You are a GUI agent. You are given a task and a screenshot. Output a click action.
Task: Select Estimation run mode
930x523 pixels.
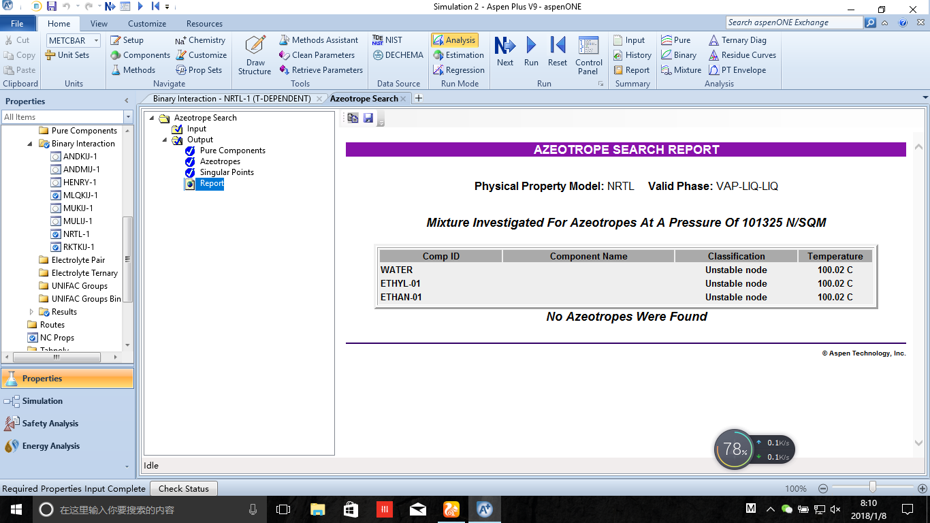[459, 55]
